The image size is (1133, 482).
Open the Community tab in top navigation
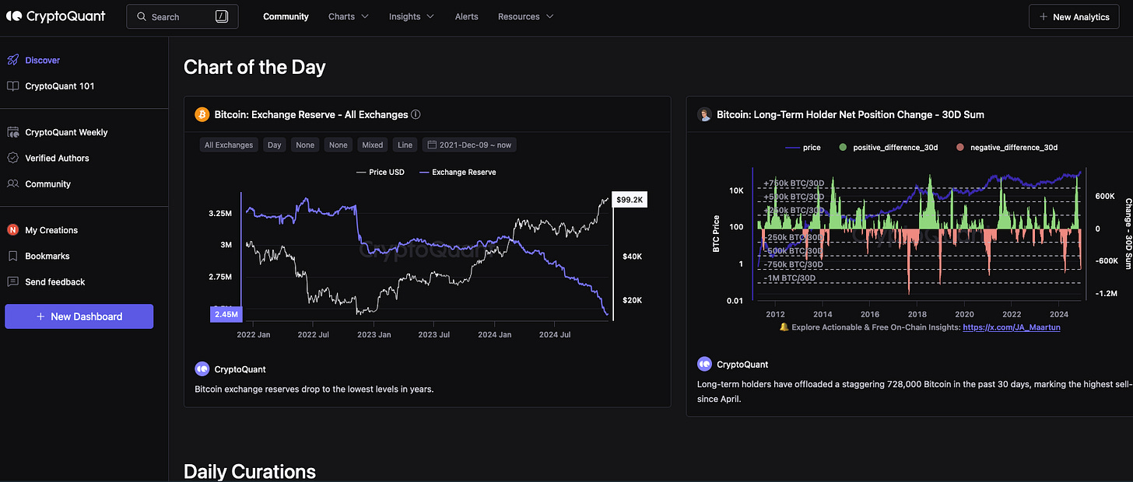tap(286, 16)
